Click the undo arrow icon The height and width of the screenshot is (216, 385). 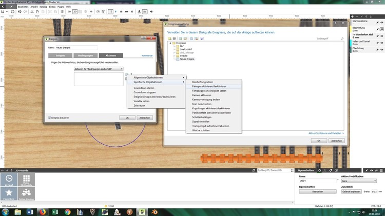coord(20,11)
